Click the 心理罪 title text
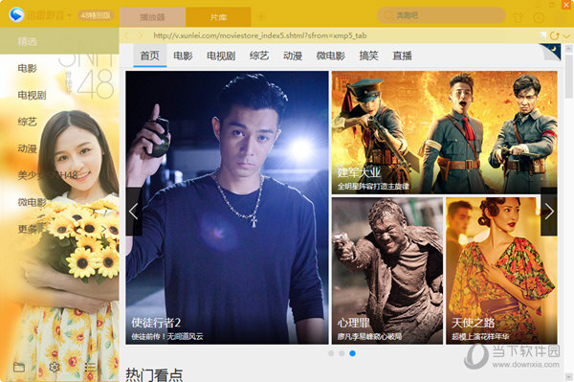Screen dimensions: 574x382 [354, 323]
